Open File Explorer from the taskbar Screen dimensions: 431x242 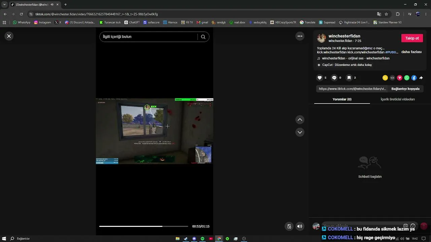pos(177,239)
